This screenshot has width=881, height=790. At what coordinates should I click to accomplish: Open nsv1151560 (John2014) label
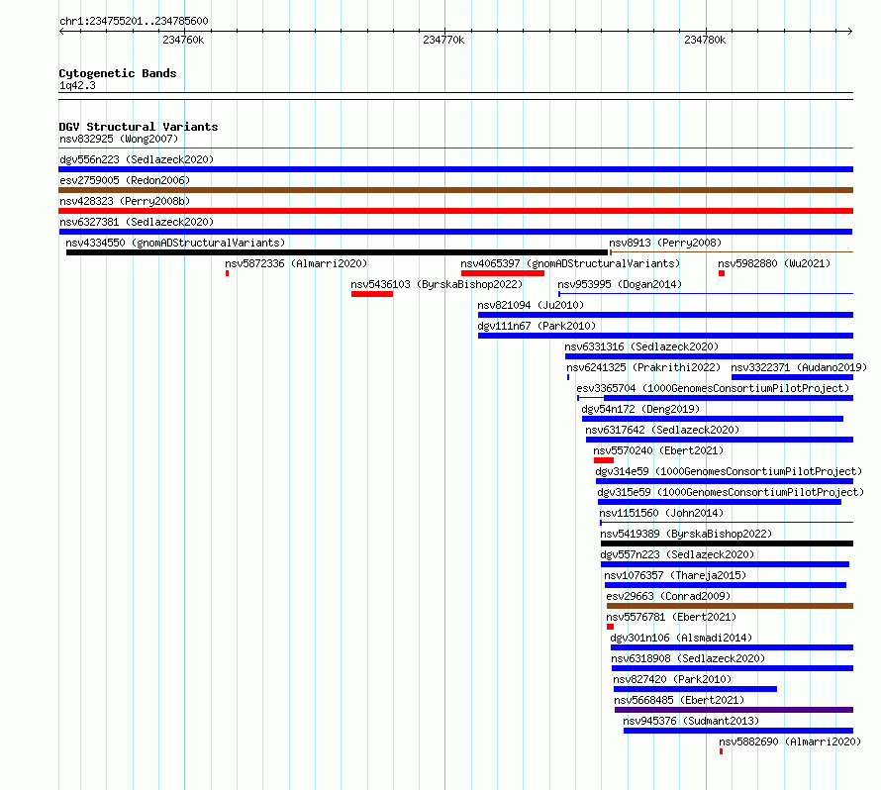pos(661,513)
